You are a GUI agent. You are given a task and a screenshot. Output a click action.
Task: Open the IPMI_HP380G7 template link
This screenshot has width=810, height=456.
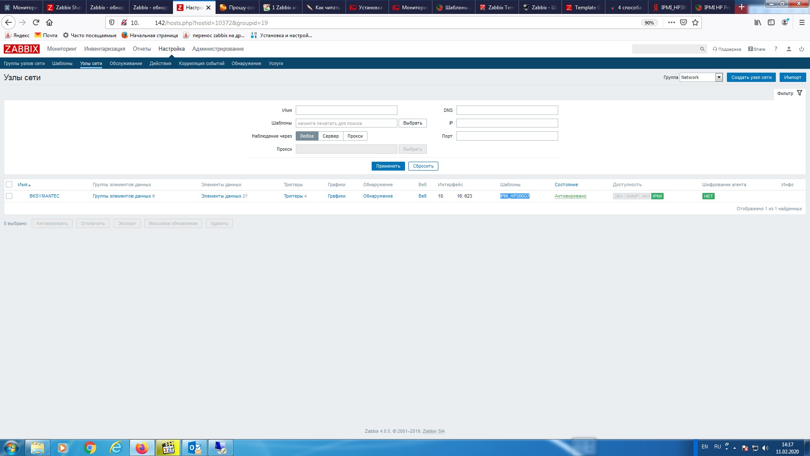click(x=514, y=196)
